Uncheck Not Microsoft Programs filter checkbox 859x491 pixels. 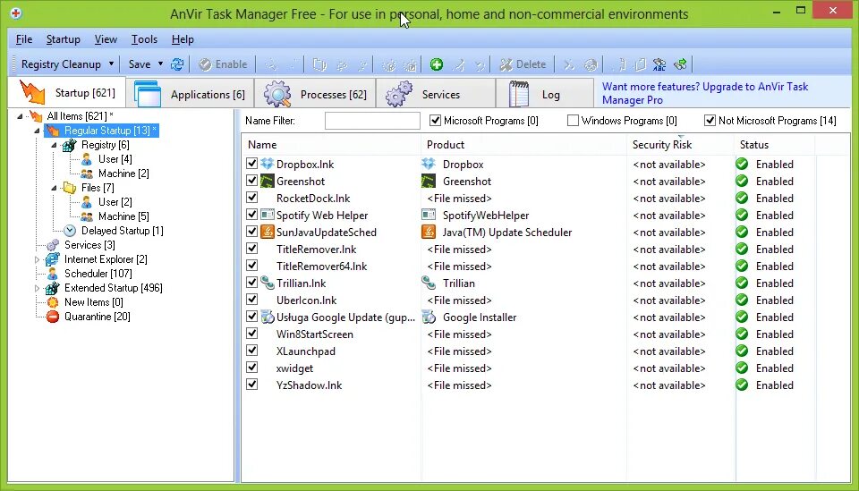click(710, 120)
